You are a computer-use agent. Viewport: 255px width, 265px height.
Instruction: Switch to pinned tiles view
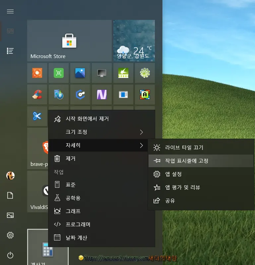10,31
